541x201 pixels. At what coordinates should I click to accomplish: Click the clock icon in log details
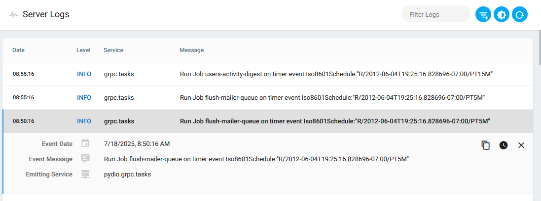pos(504,145)
